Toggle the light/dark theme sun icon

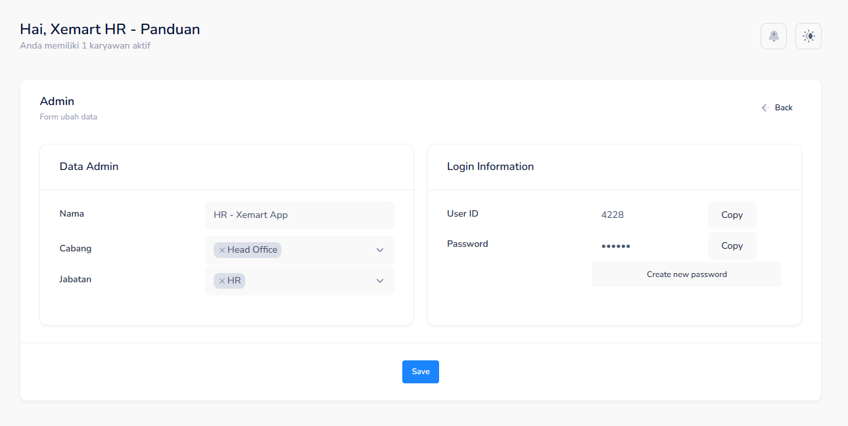point(808,36)
